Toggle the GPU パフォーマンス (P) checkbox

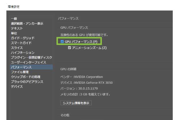point(62,42)
